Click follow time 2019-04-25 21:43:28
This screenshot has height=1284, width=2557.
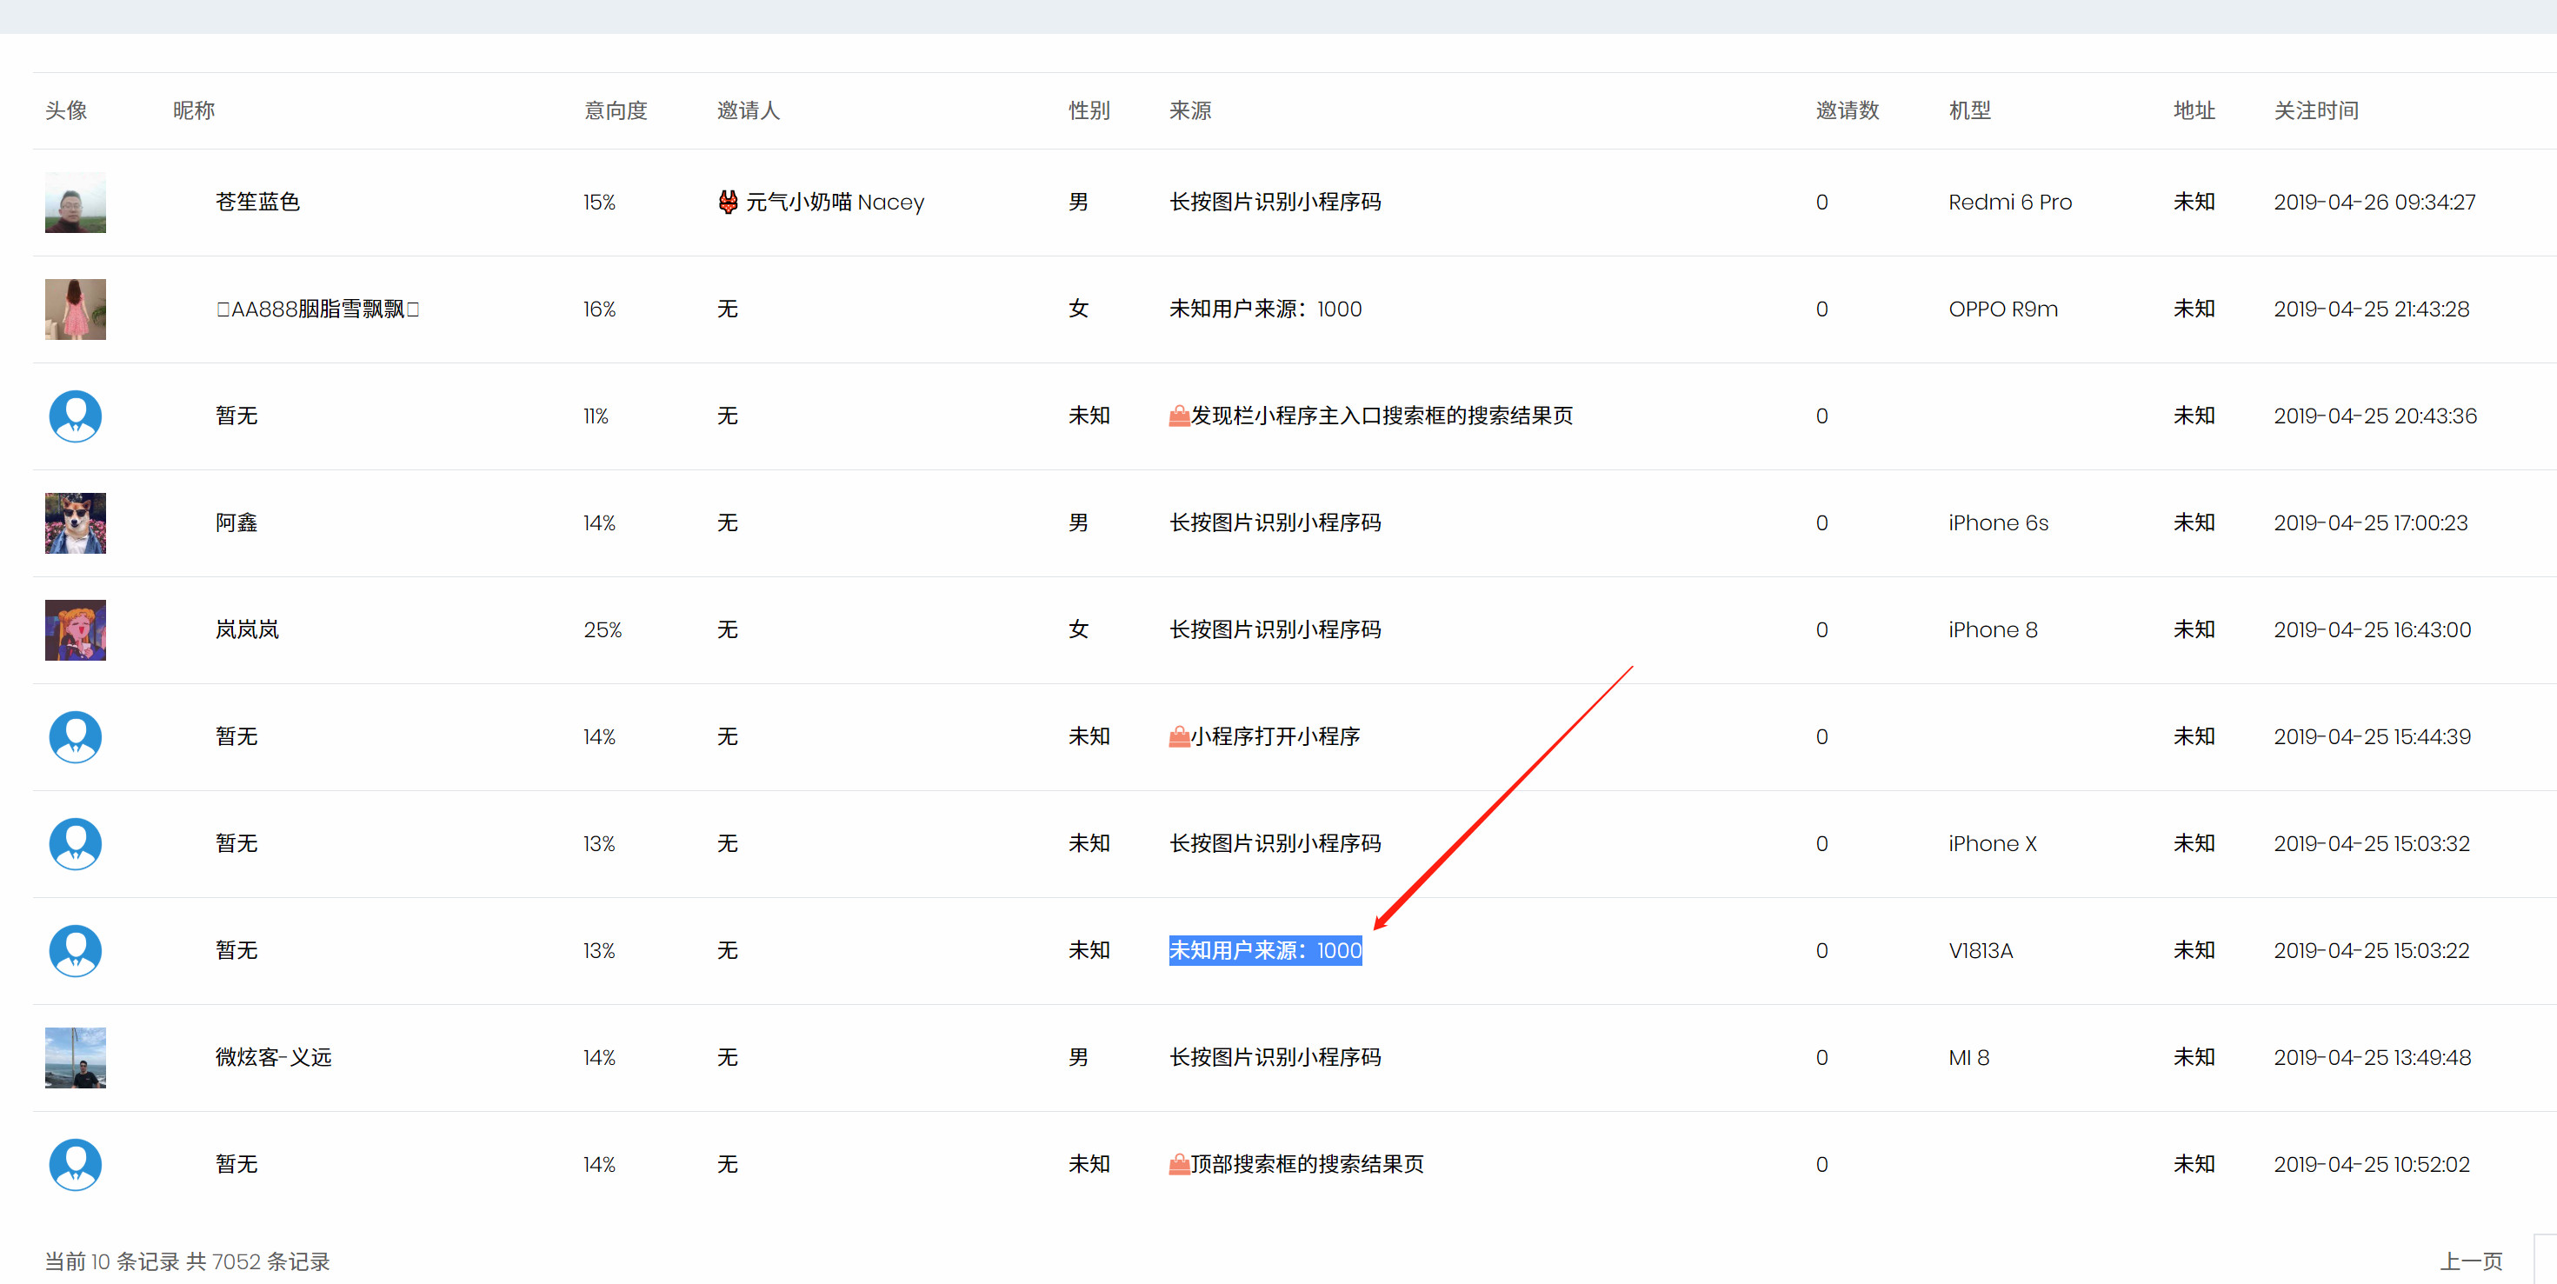point(2372,309)
